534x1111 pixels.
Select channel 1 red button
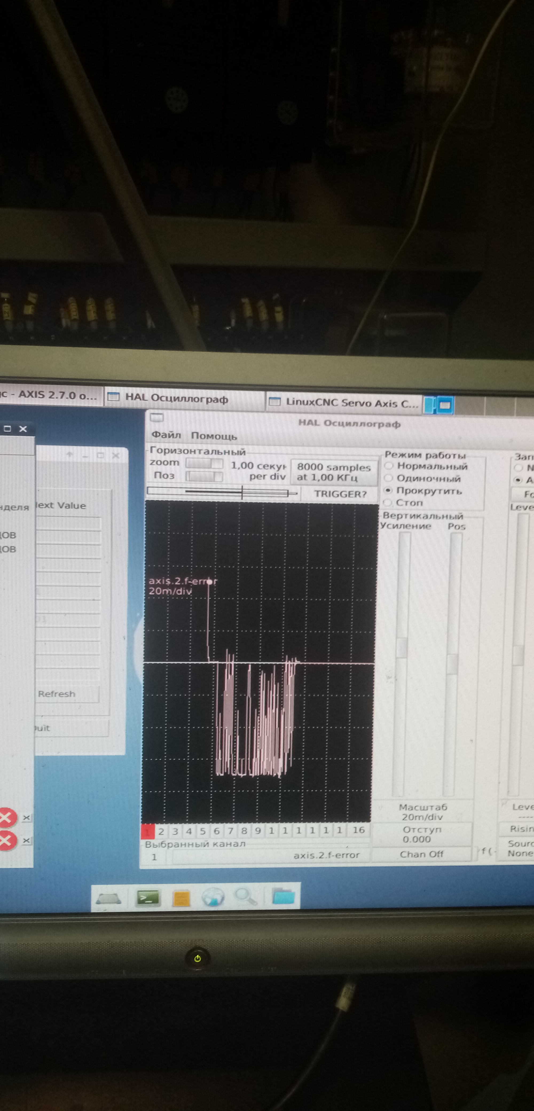[x=148, y=832]
